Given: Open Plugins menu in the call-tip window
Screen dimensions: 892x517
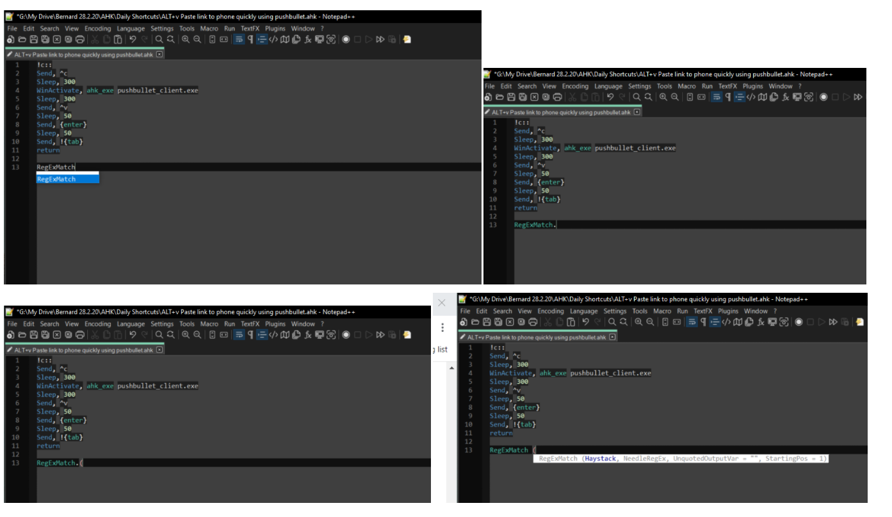Looking at the screenshot, I should (728, 311).
